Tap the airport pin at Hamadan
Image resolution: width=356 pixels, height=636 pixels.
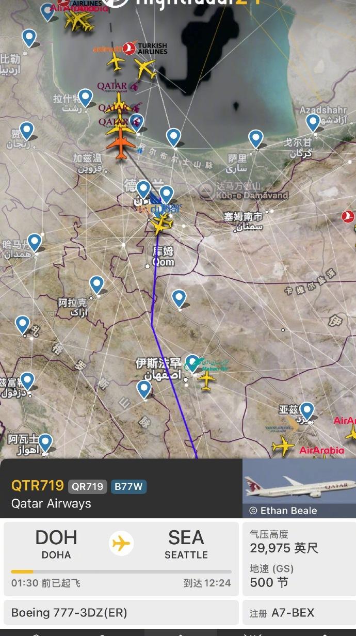34,242
